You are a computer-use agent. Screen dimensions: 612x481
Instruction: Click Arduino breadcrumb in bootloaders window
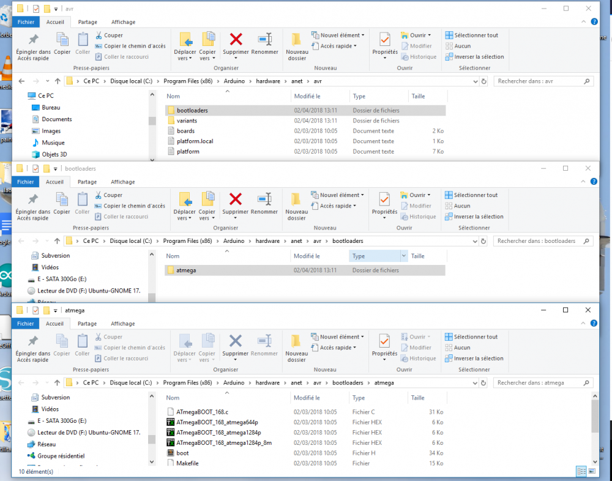234,241
